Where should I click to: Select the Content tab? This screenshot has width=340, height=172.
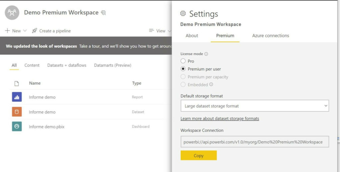point(32,65)
